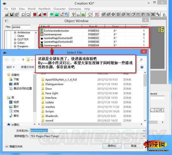The height and width of the screenshot is (155, 172).
Task: Click the speech bubble dialogue icon
Action: click(90, 14)
